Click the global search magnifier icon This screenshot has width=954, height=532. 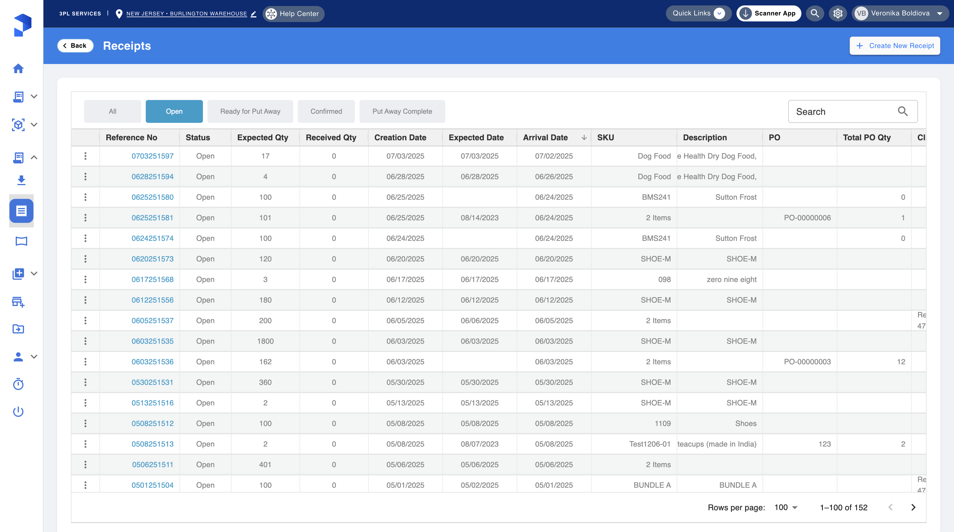coord(815,13)
